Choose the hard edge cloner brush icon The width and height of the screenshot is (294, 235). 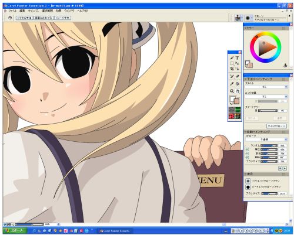tap(248, 187)
